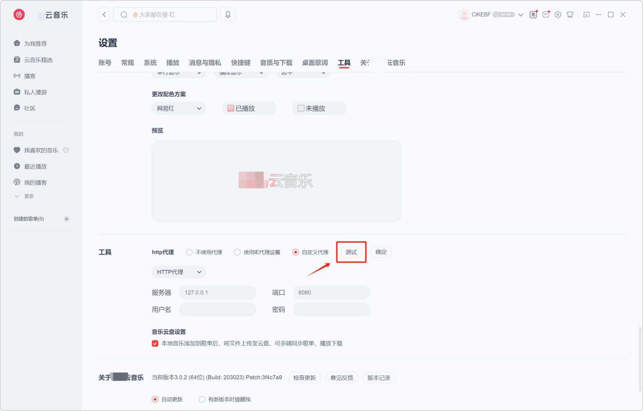Switch to the 播放 settings tab
Viewport: 643px width, 411px height.
(x=172, y=63)
